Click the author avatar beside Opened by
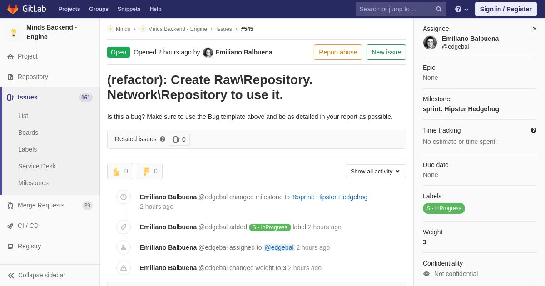 [208, 53]
